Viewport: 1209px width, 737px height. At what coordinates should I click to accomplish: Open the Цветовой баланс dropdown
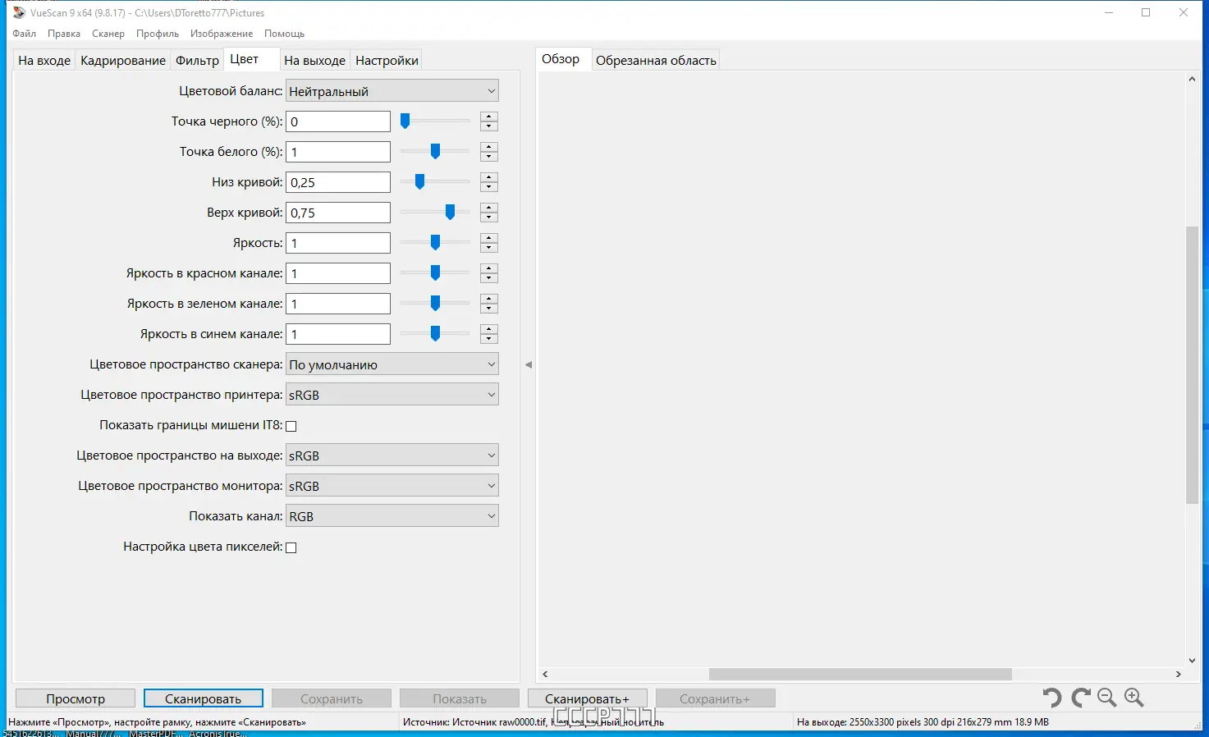392,91
